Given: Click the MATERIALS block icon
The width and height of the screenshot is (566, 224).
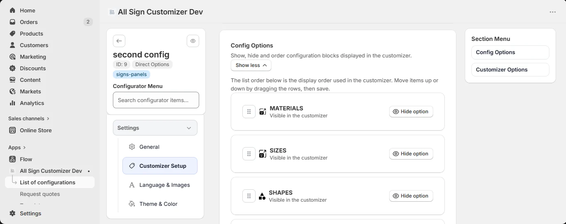Looking at the screenshot, I should [263, 112].
